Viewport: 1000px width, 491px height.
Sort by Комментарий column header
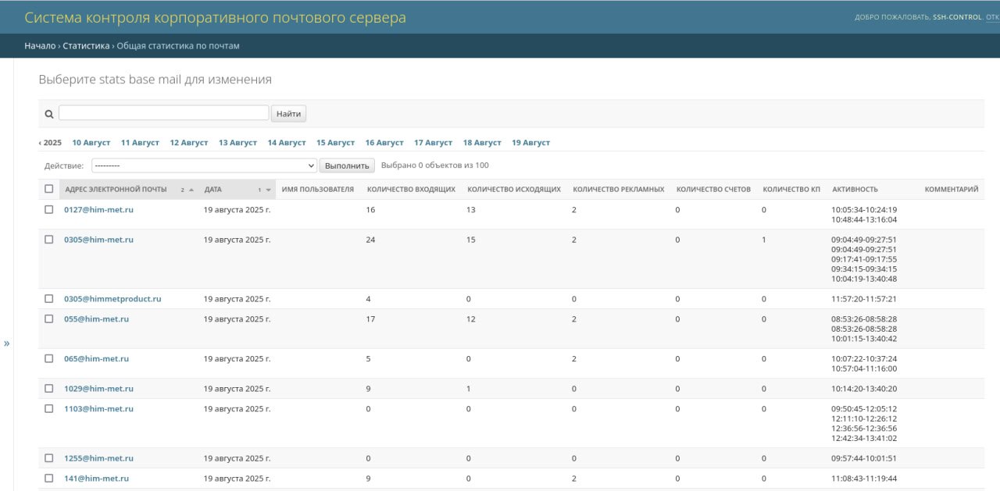coord(952,190)
